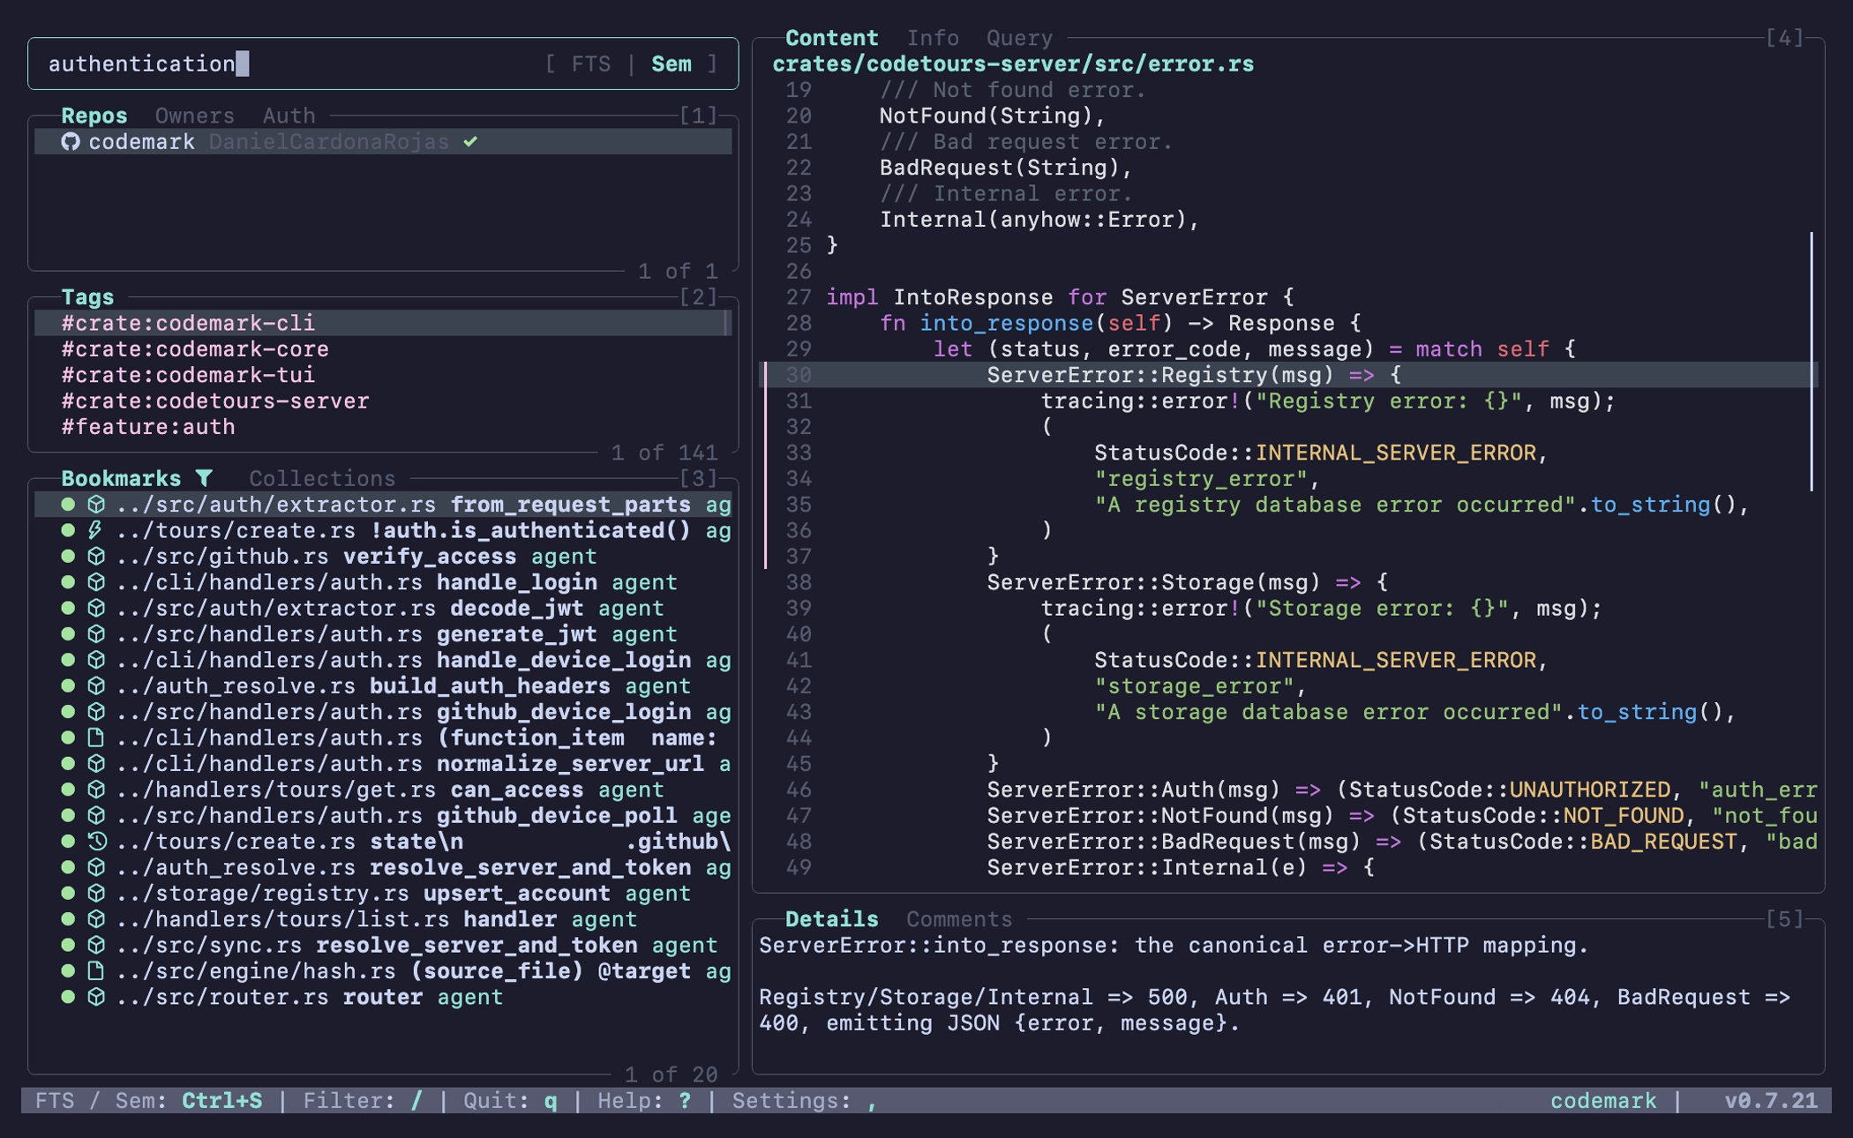Click the Help ? shortcut in status bar

click(x=644, y=1101)
